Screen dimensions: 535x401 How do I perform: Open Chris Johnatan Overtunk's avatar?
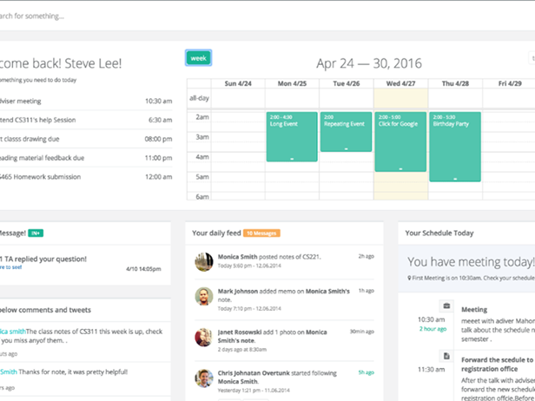click(204, 378)
